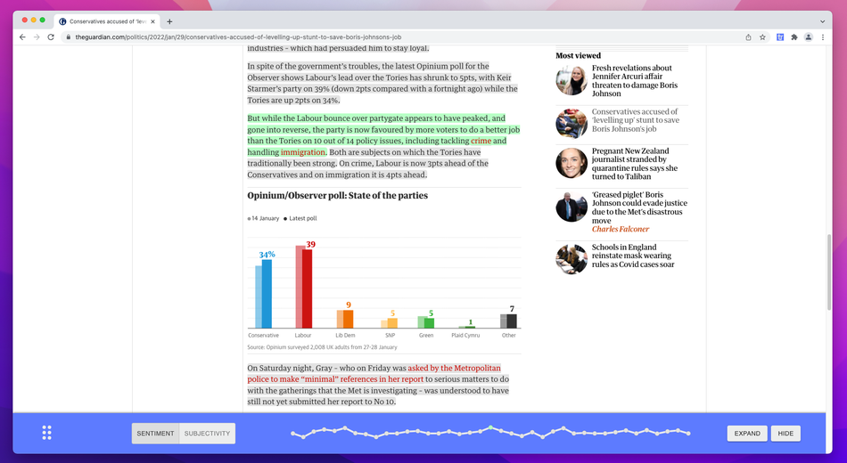Click the poll source caption text
This screenshot has width=847, height=463.
pos(322,347)
